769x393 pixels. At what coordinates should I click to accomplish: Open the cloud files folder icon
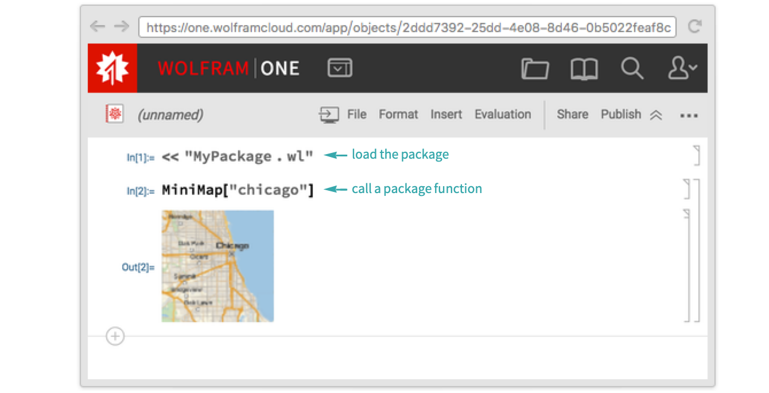click(x=535, y=69)
